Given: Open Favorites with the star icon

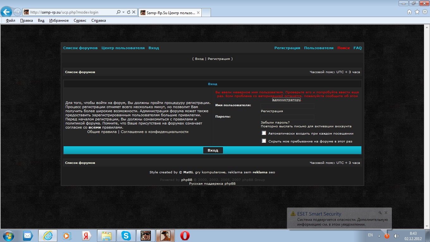Looking at the screenshot, I should (x=417, y=12).
